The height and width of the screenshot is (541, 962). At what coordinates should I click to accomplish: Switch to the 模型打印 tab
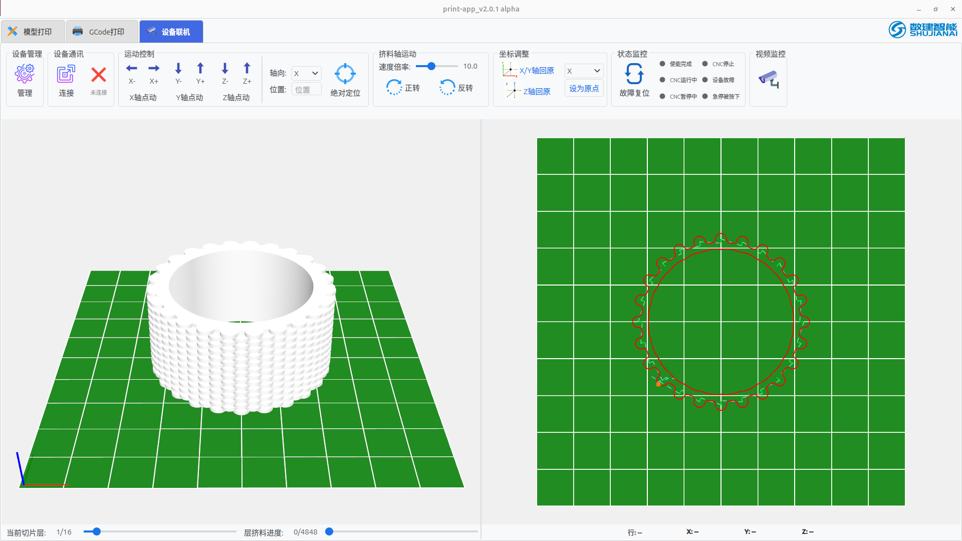(33, 31)
